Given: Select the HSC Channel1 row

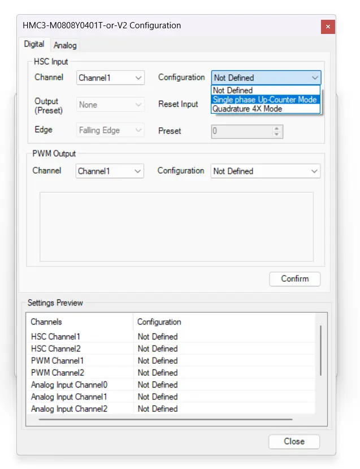Looking at the screenshot, I should pos(171,337).
